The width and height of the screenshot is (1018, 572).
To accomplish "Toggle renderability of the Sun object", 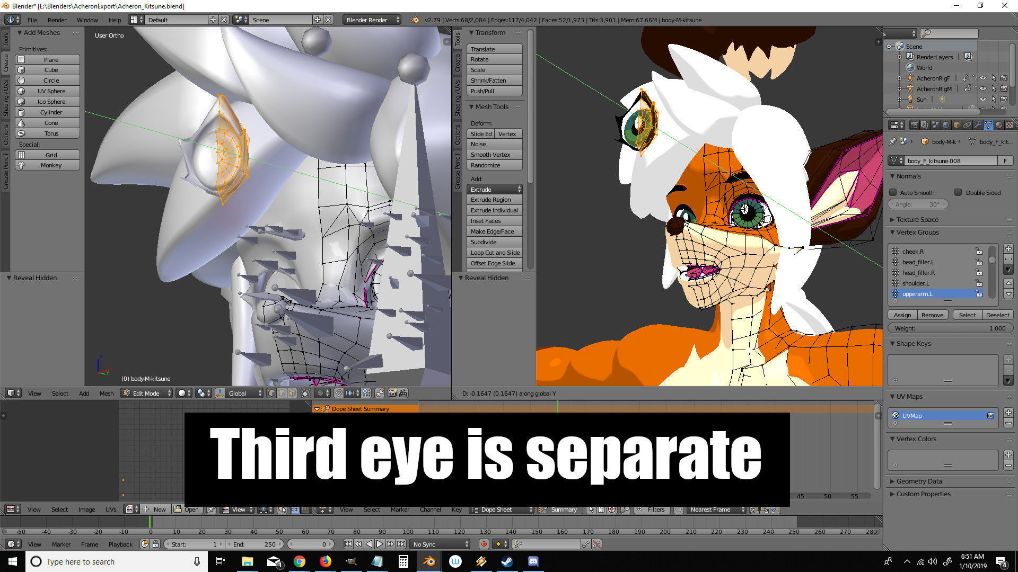I will click(1004, 99).
